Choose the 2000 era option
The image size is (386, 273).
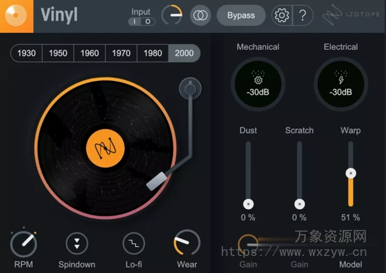click(x=184, y=53)
